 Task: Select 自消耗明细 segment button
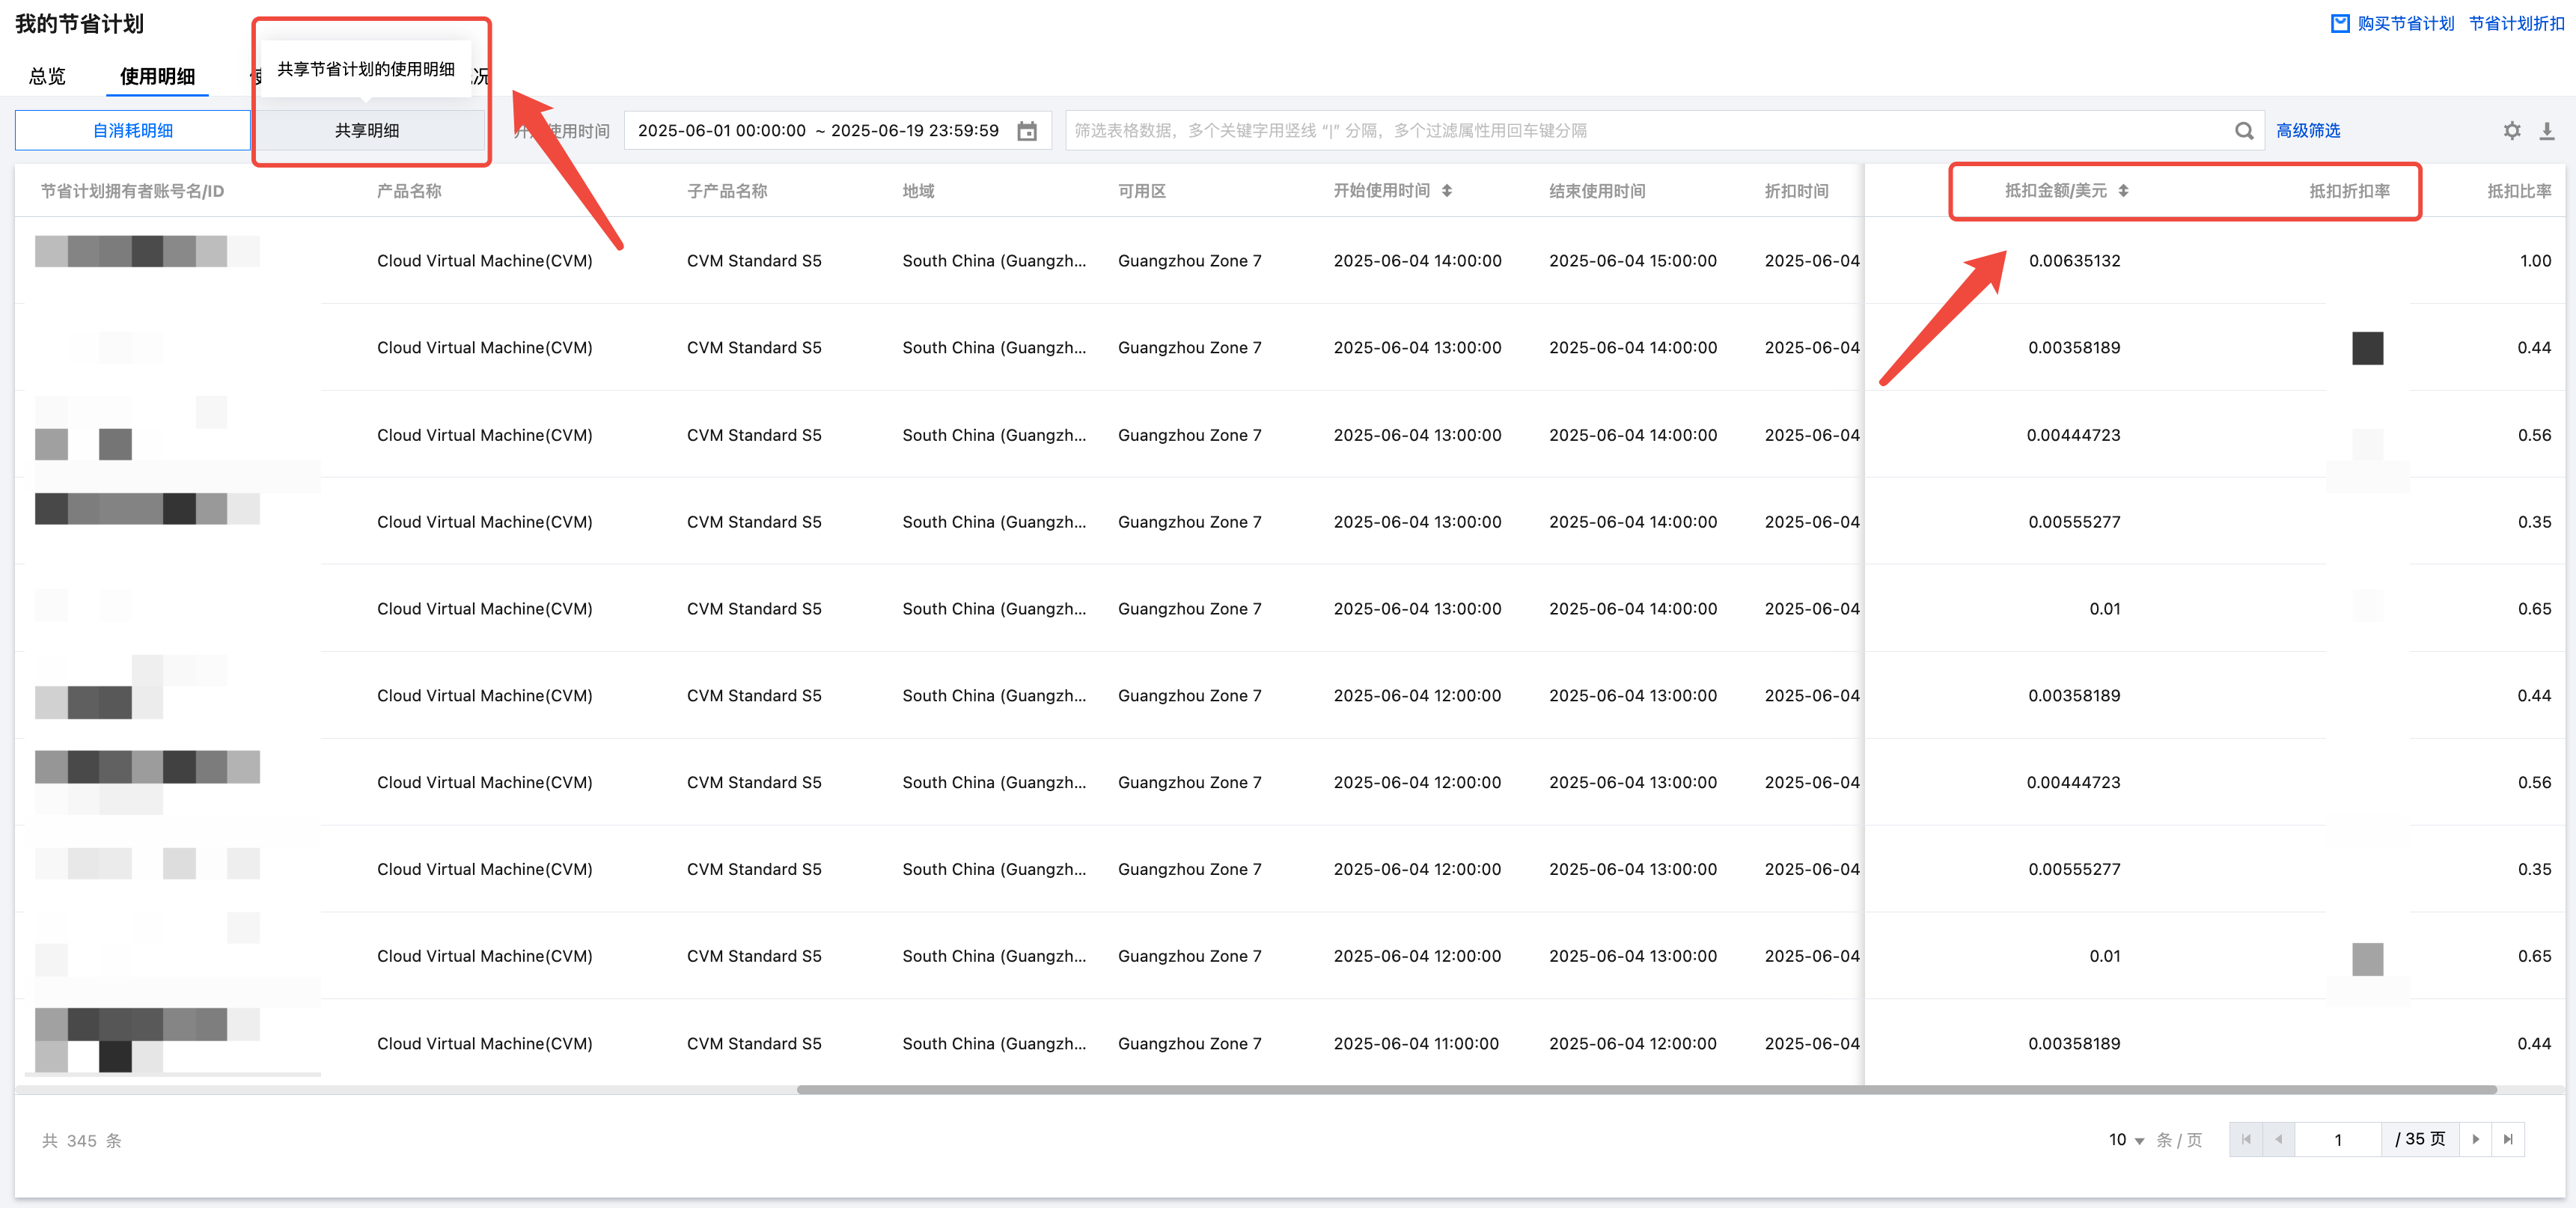point(133,131)
